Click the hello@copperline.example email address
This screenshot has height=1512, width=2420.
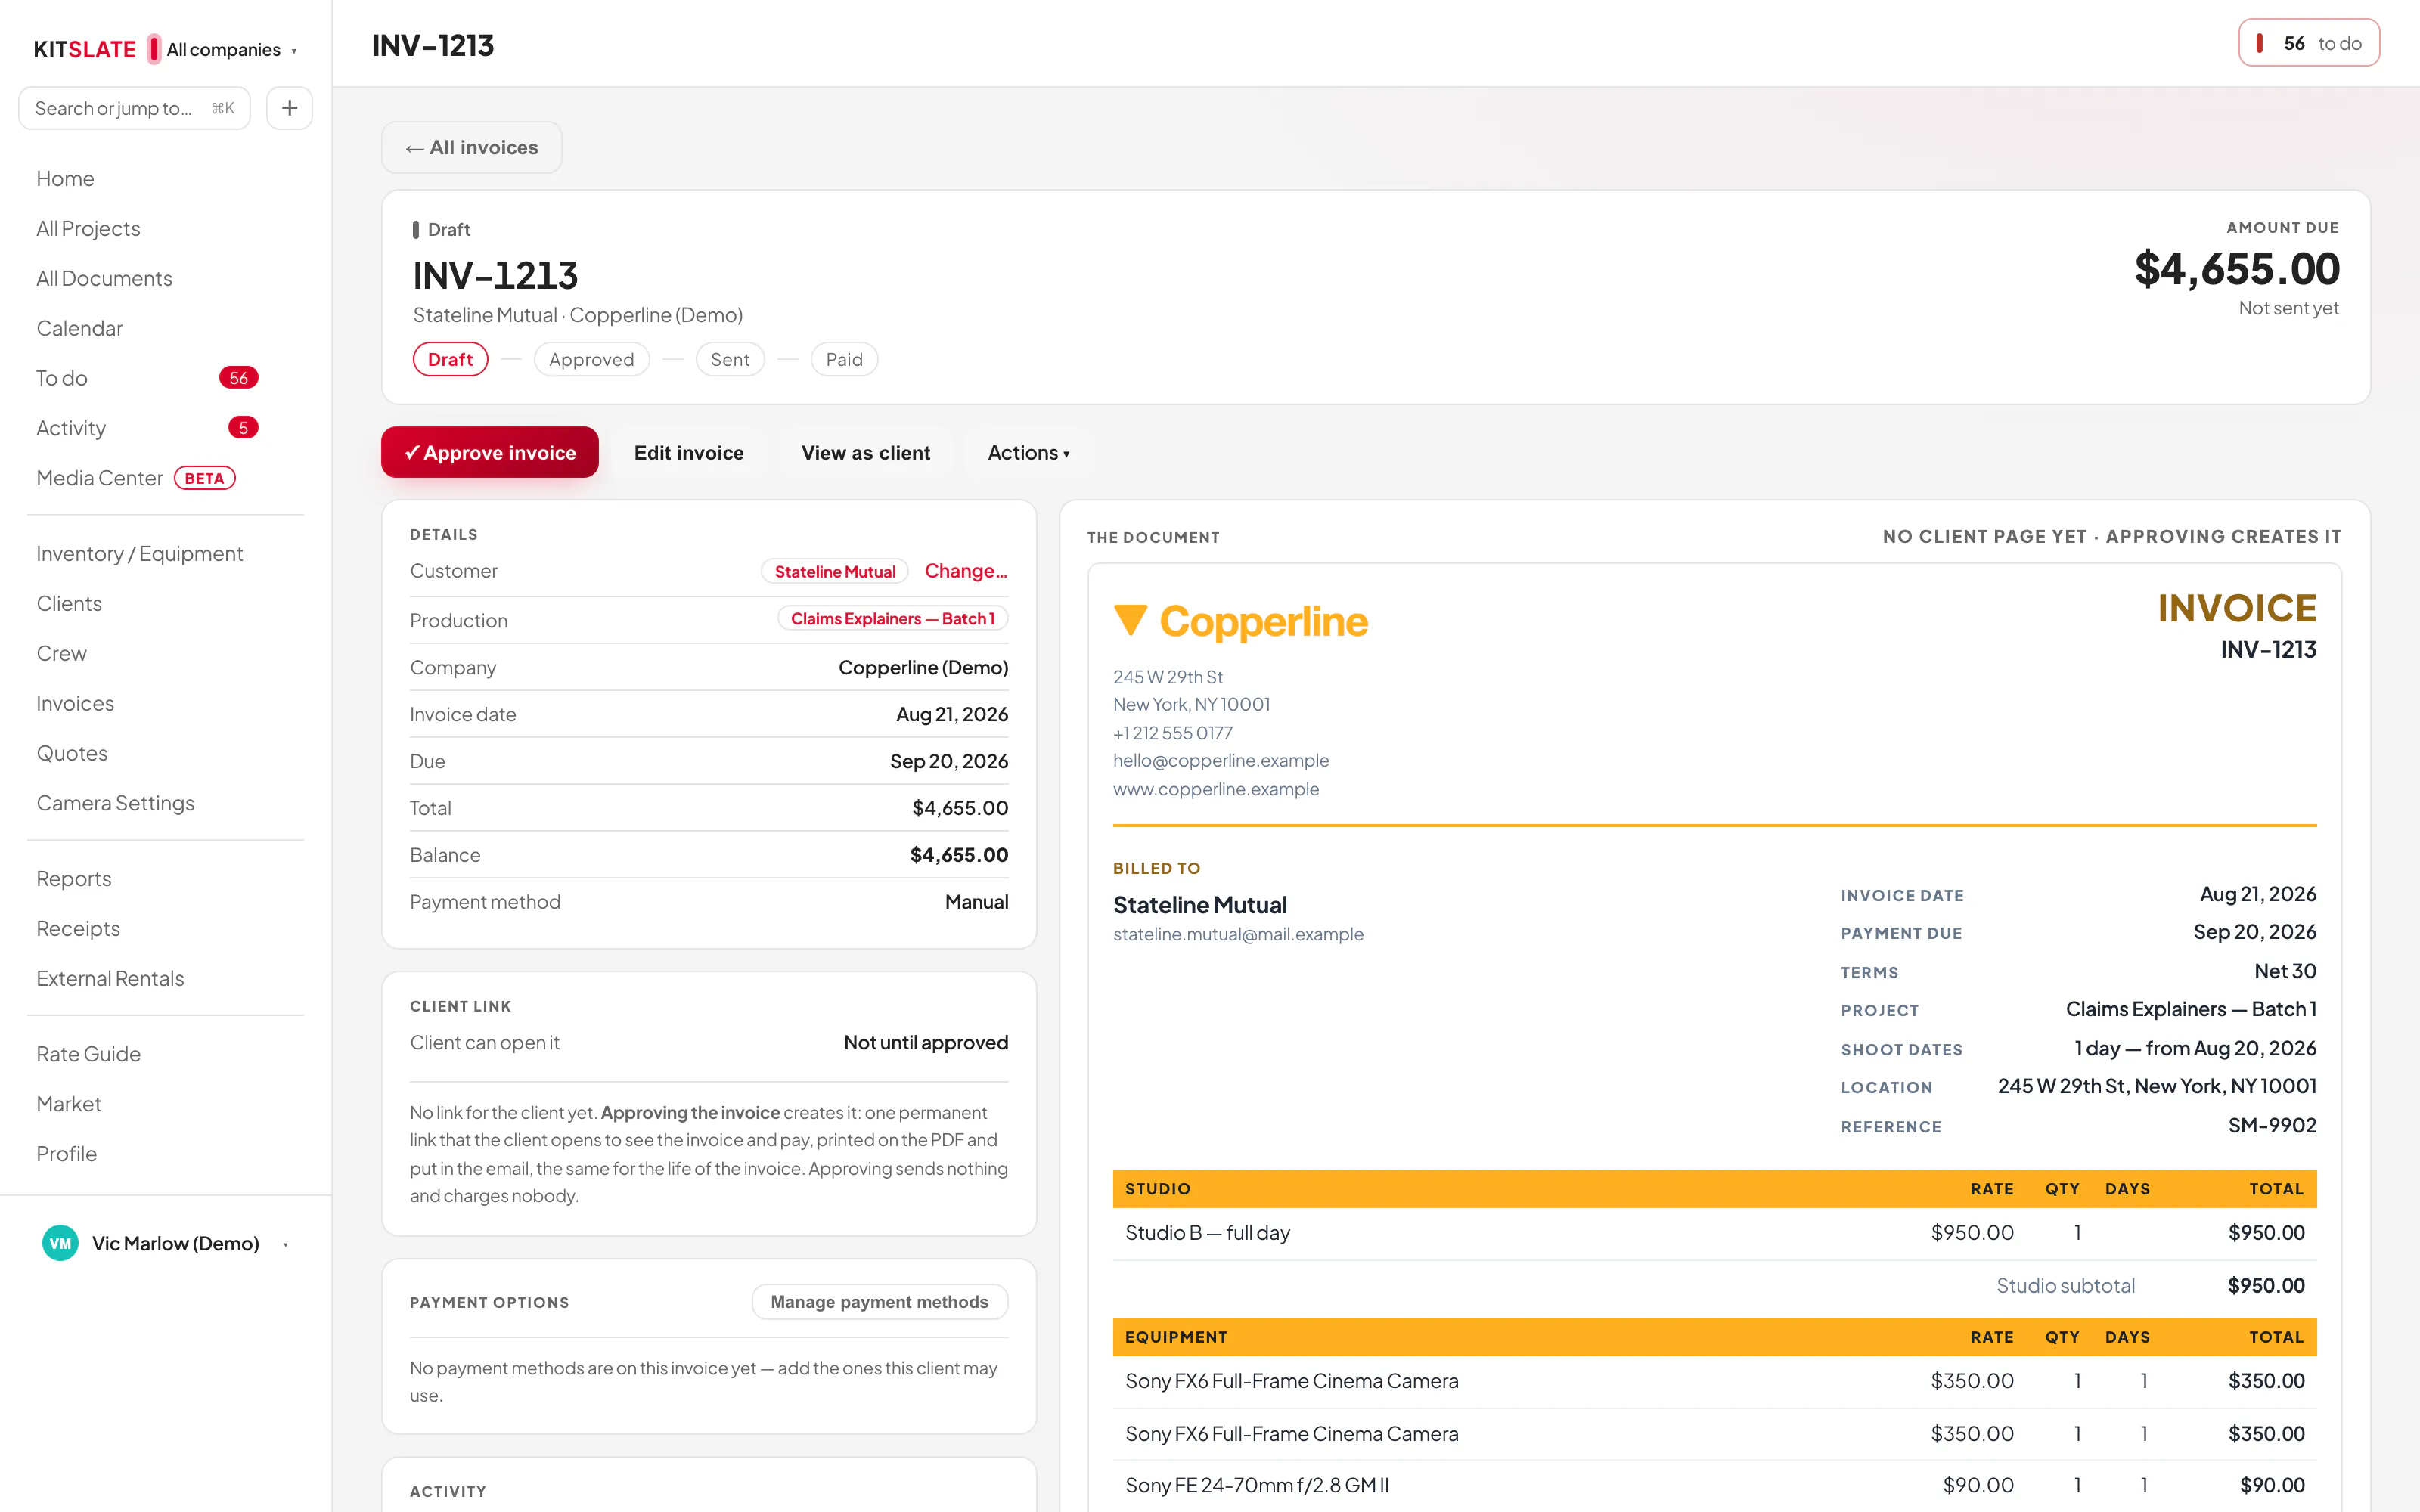[x=1221, y=761]
